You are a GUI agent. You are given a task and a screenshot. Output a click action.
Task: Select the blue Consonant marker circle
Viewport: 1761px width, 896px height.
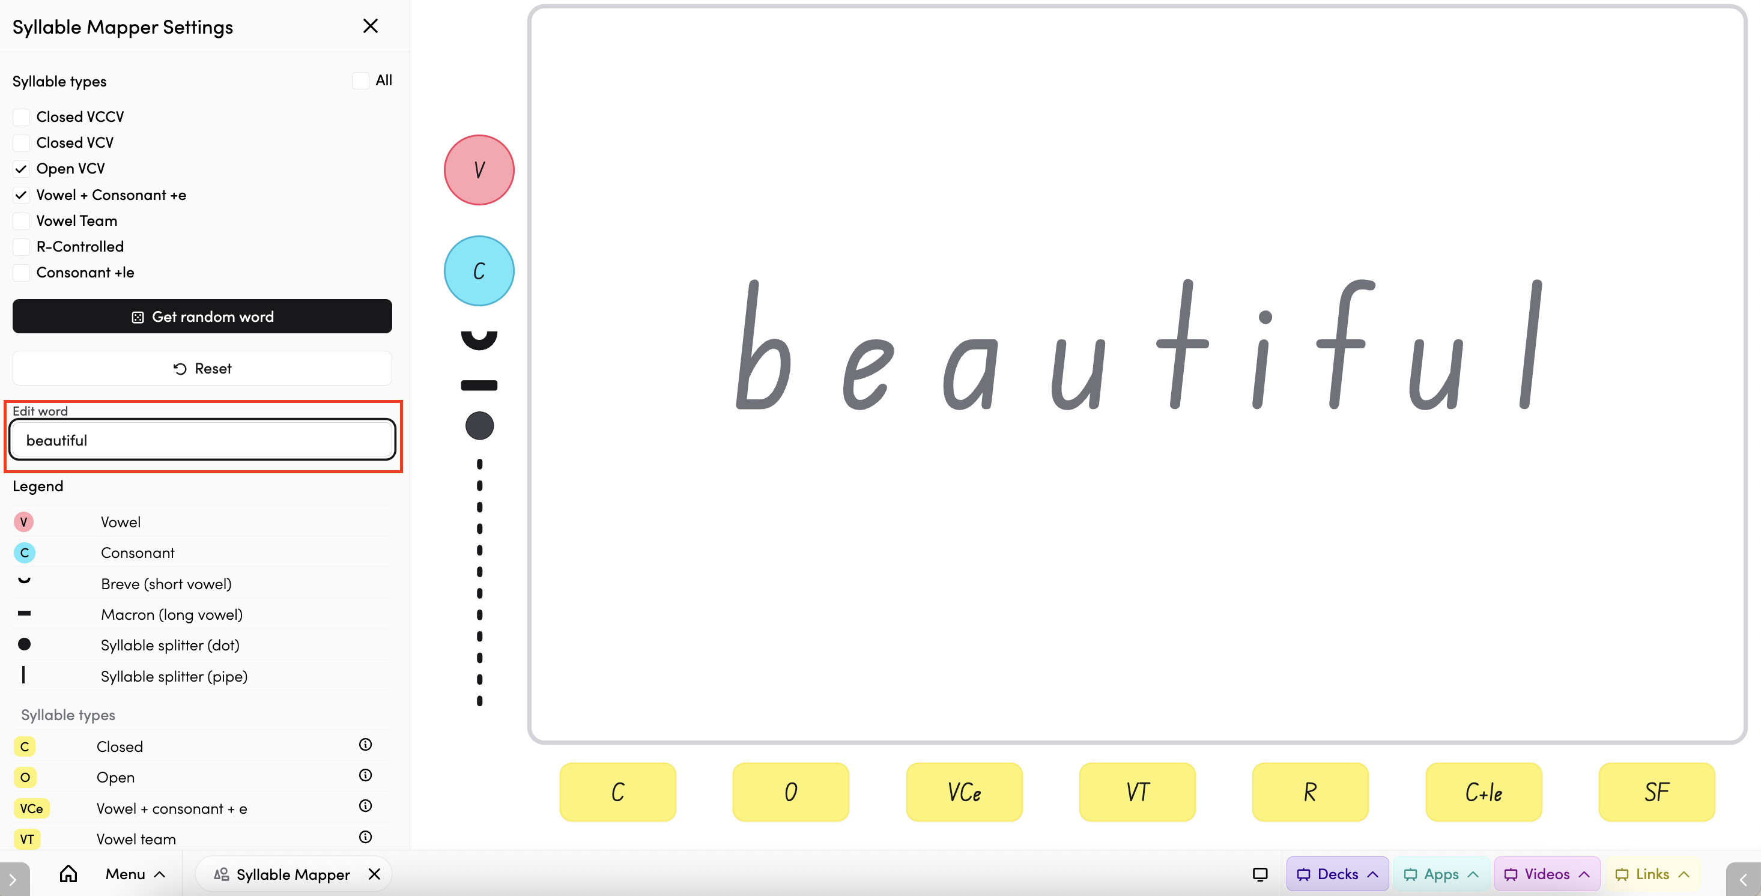(479, 271)
